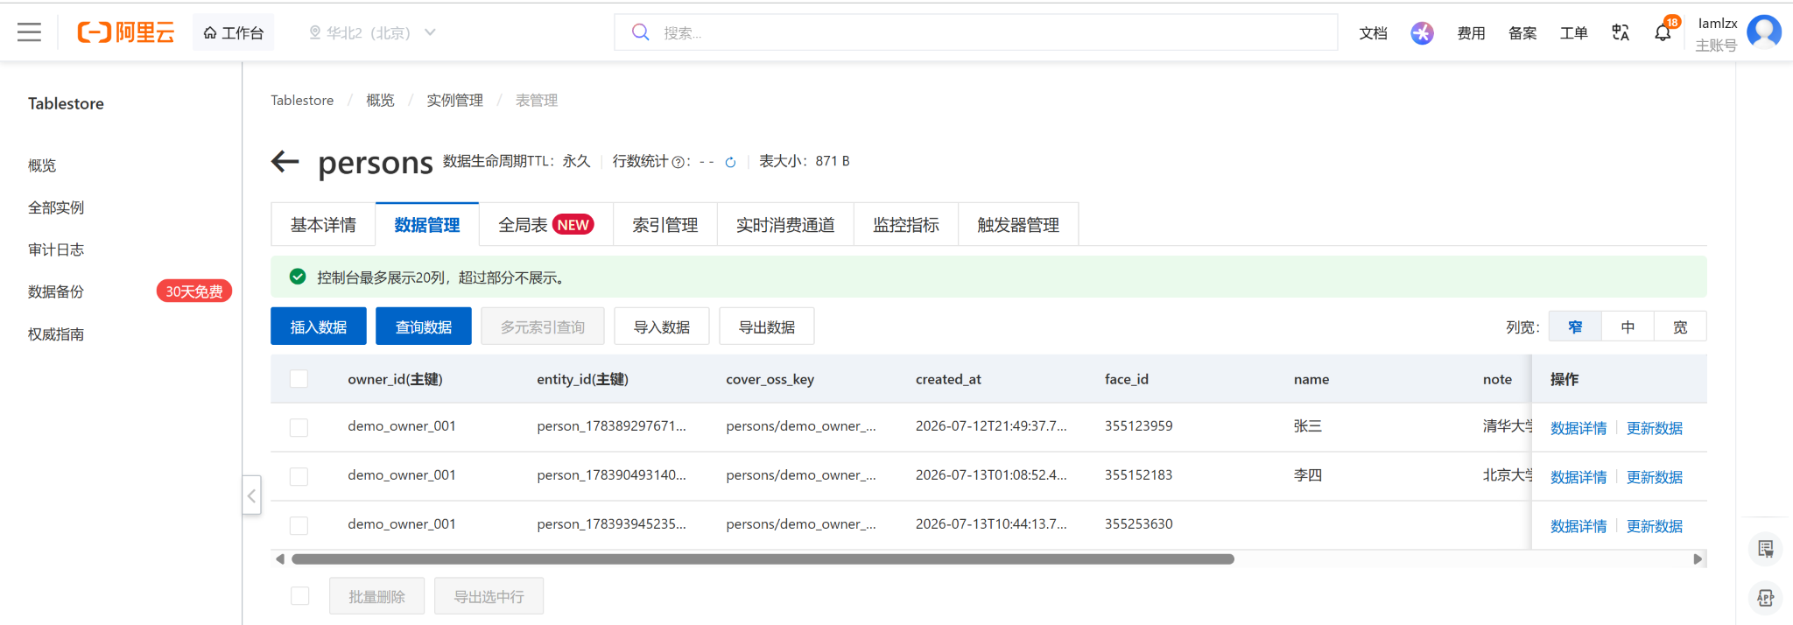
Task: Click the 批量删除 button
Action: coord(377,596)
